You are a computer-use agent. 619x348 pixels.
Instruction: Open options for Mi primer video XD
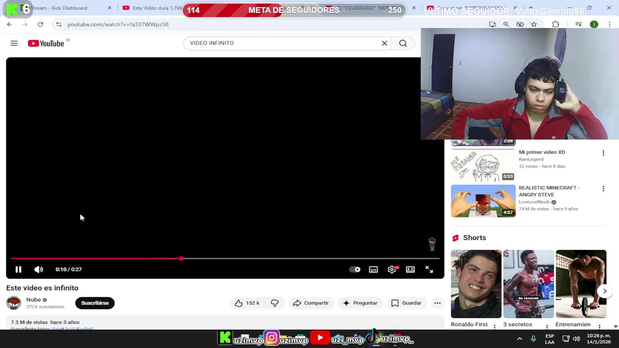(603, 153)
